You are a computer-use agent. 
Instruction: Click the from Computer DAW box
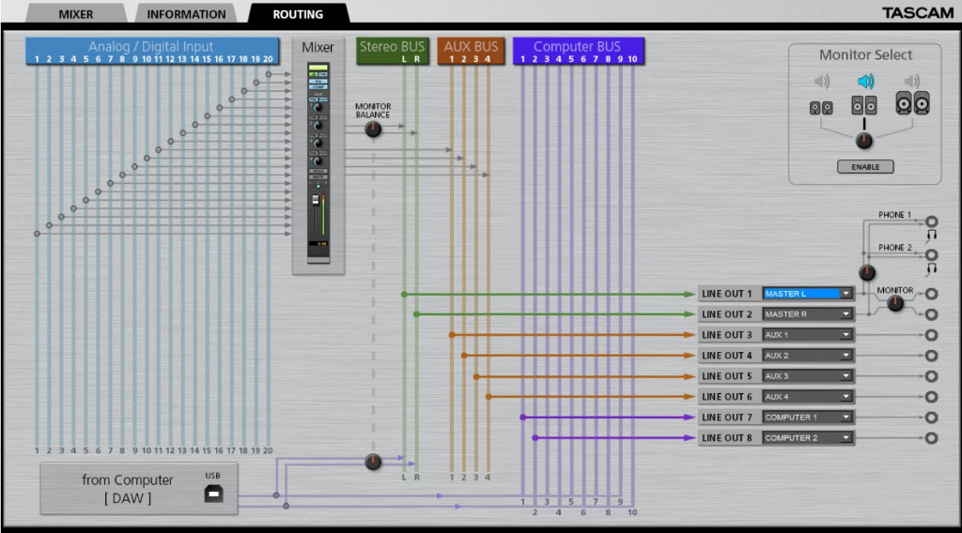(130, 489)
